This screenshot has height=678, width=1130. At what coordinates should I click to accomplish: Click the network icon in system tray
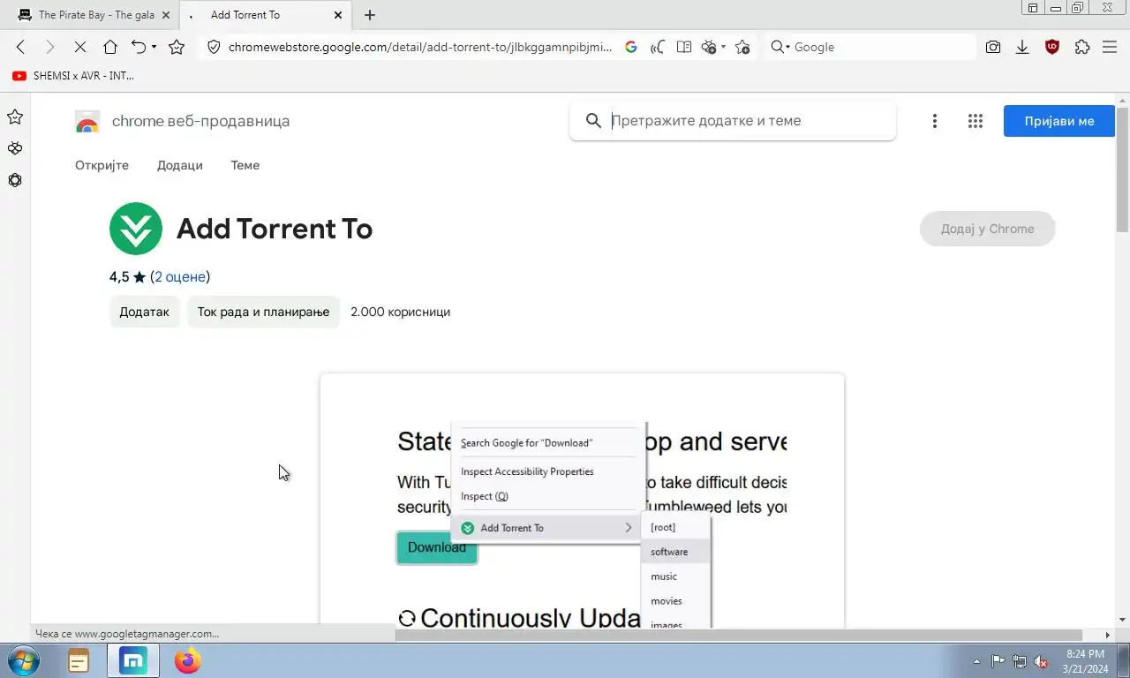click(1020, 661)
